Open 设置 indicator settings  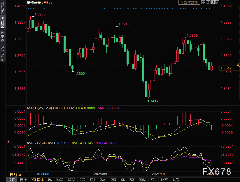click(176, 180)
